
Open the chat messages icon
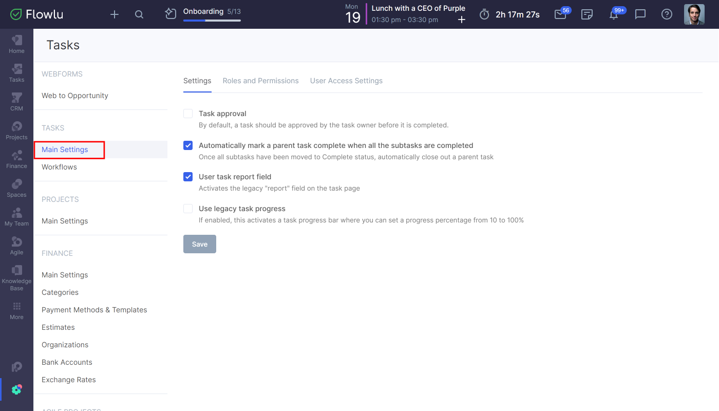(640, 14)
